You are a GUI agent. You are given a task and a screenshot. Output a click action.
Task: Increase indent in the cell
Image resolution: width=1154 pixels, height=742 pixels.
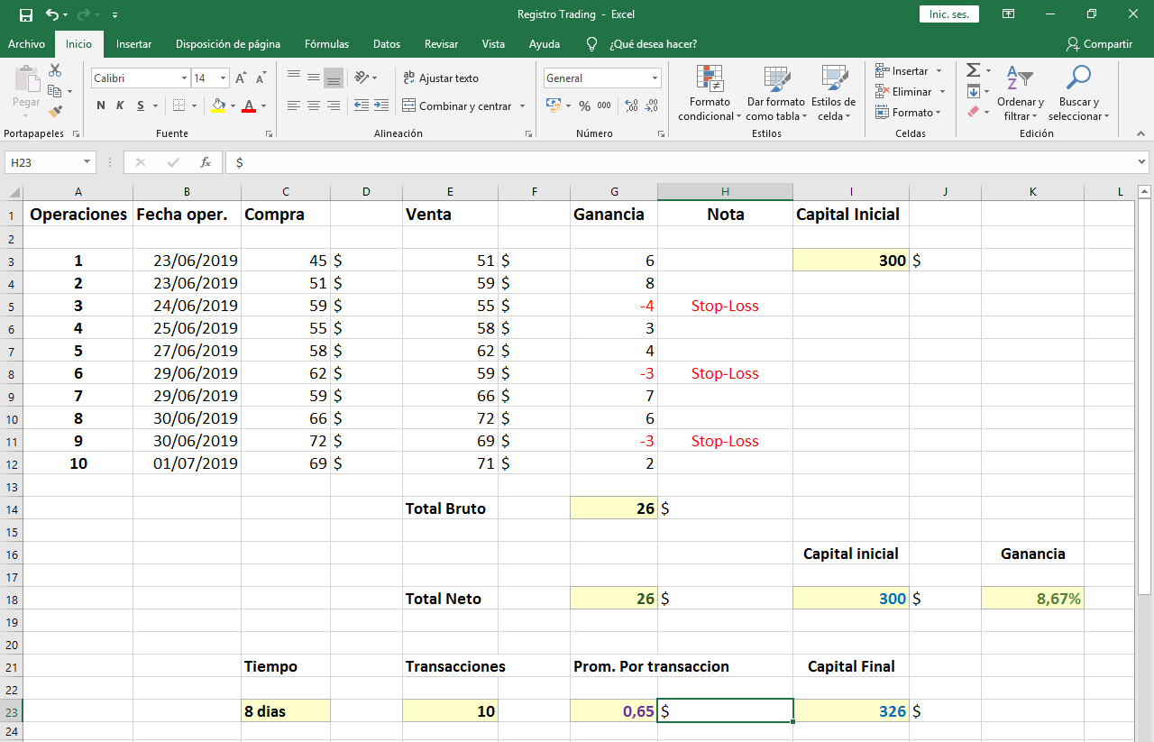pyautogui.click(x=381, y=105)
